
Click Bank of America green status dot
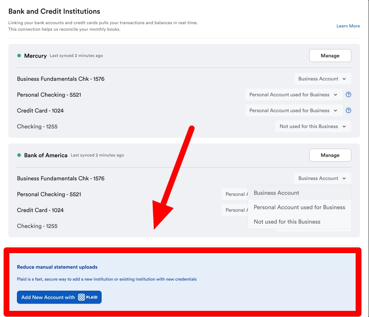pos(19,155)
